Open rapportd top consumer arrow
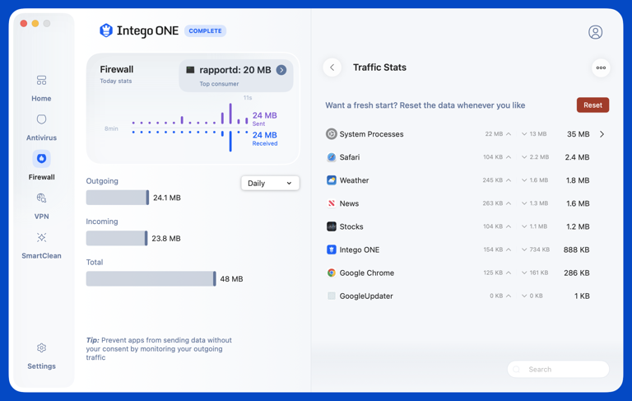Viewport: 632px width, 401px height. 281,70
